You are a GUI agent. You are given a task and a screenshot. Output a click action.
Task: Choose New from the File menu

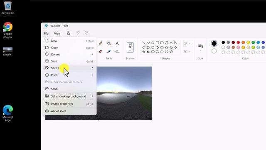click(x=70, y=41)
